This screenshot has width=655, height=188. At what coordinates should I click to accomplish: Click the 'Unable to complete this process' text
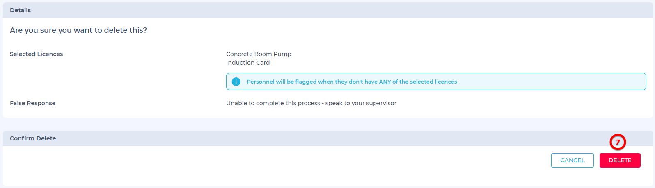coord(273,103)
